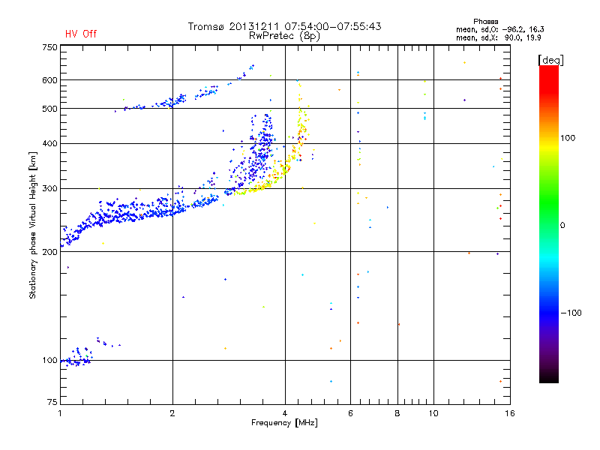The height and width of the screenshot is (450, 600).
Task: Click the colorbar tick label '100'
Action: 568,138
